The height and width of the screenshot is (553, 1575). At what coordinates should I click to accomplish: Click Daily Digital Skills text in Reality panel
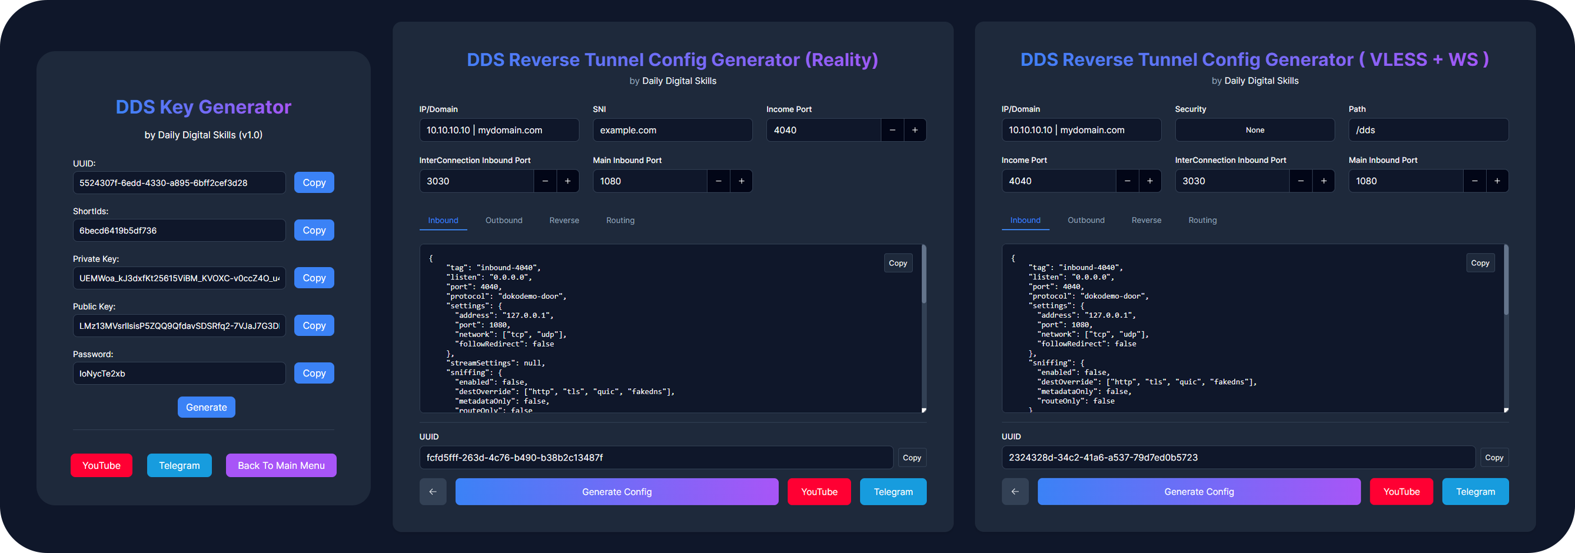pyautogui.click(x=679, y=81)
